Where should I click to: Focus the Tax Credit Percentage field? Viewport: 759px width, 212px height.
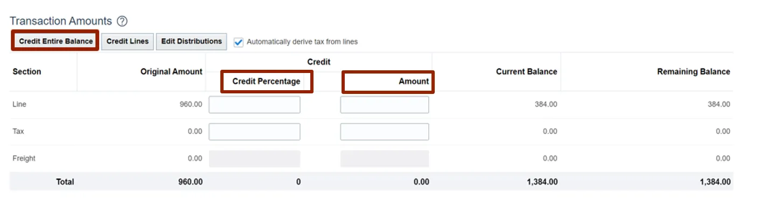254,131
